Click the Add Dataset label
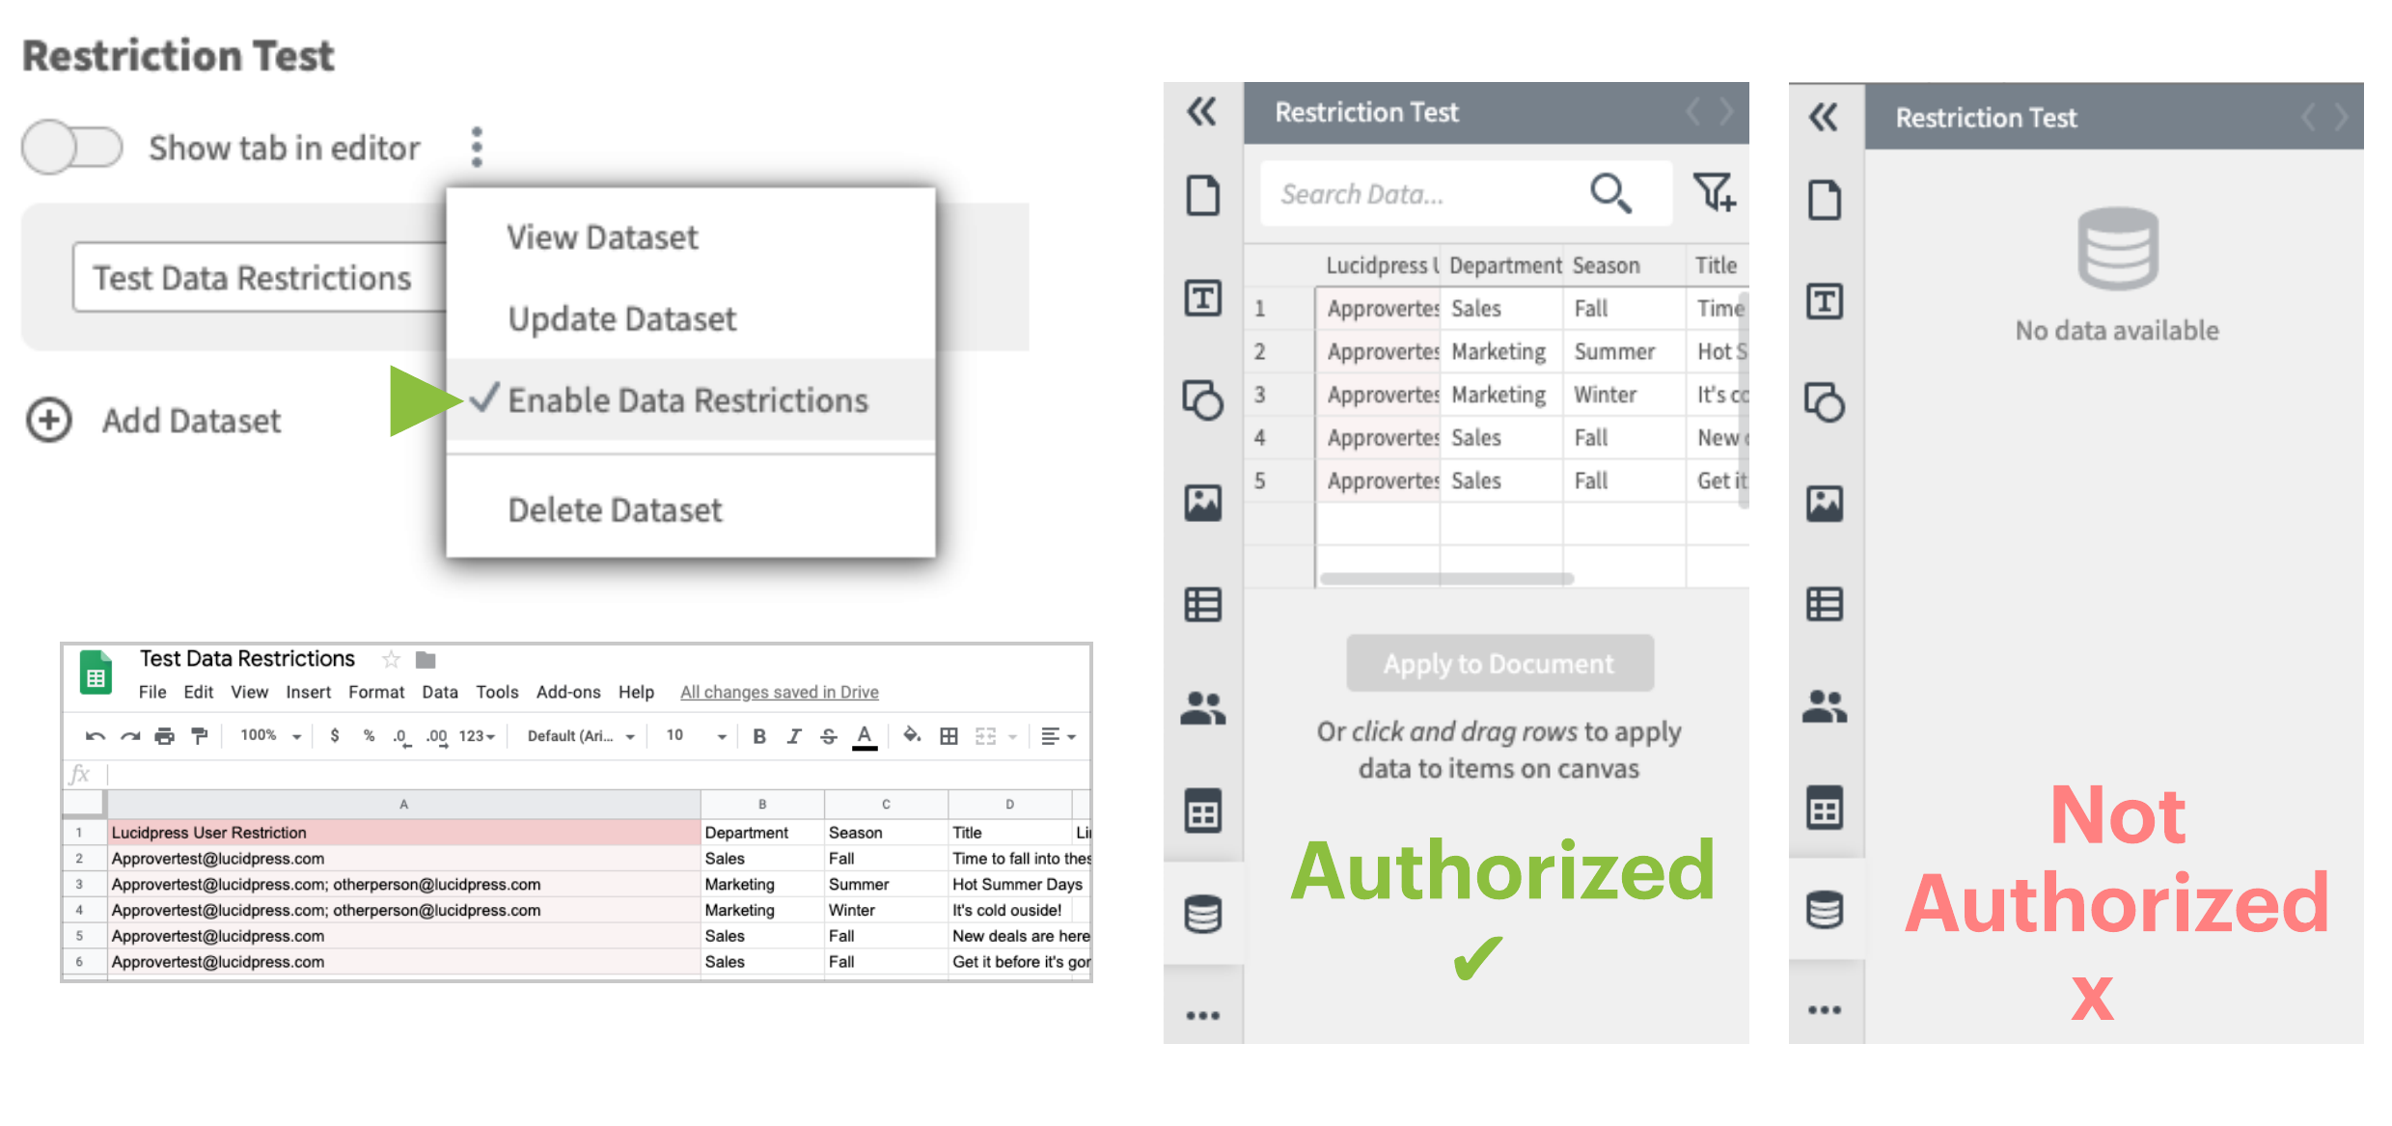 tap(191, 421)
